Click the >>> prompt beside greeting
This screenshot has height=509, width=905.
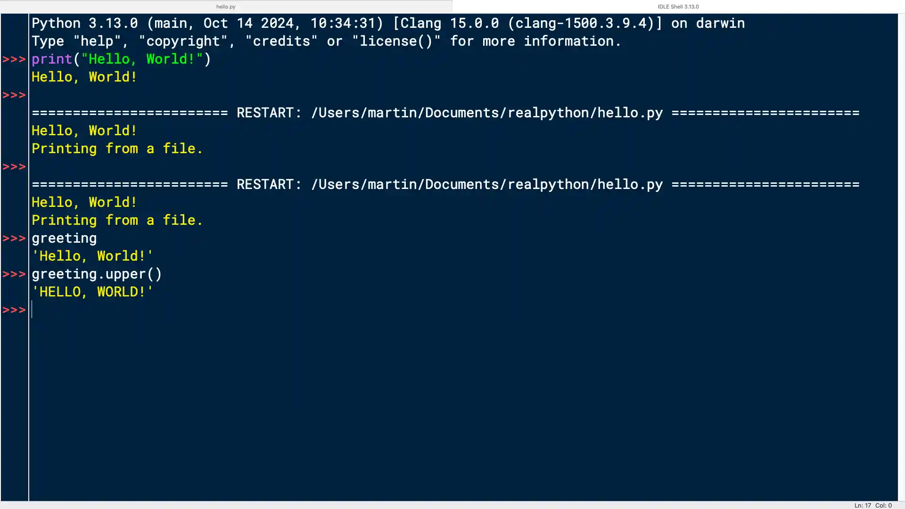14,238
